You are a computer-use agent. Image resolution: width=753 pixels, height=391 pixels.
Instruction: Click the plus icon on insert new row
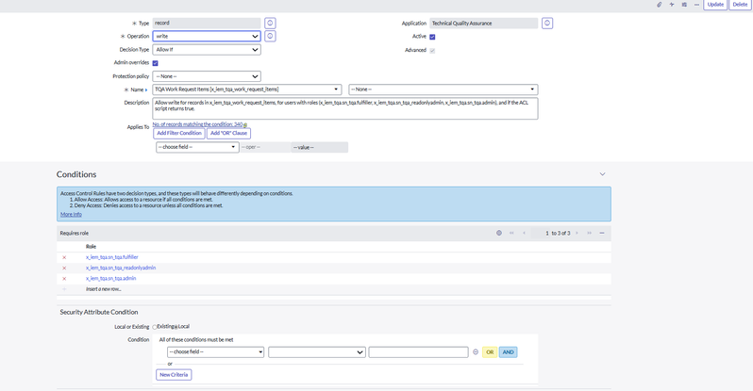tap(64, 289)
